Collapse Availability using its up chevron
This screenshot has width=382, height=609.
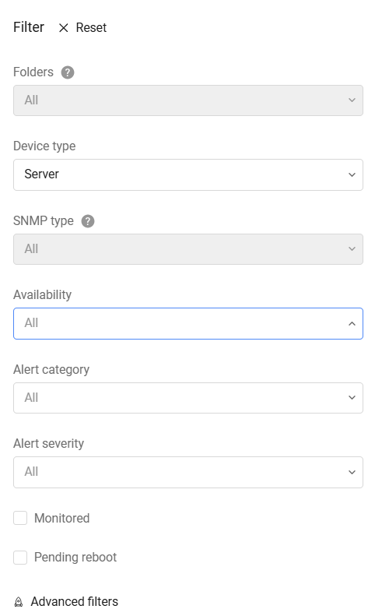(352, 323)
